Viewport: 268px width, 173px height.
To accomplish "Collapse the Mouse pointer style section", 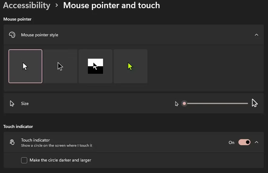I will [x=257, y=35].
